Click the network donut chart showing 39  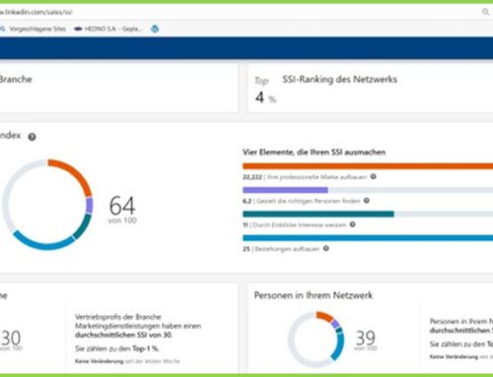coord(317,339)
